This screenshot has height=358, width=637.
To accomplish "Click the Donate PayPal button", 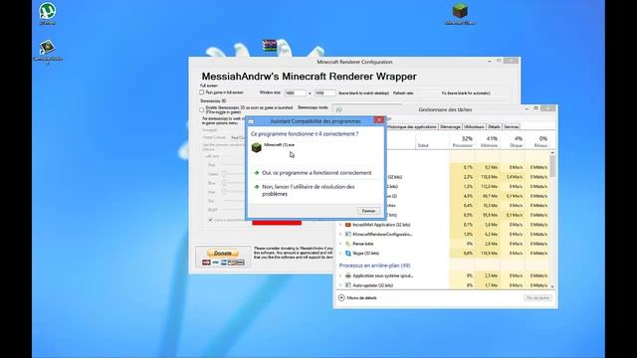I will pyautogui.click(x=223, y=254).
